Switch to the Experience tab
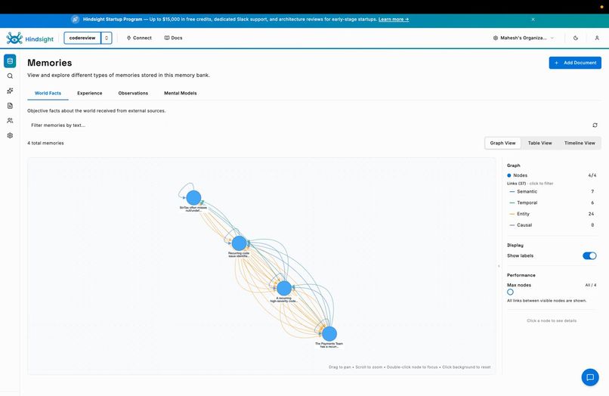609x396 pixels. pos(90,93)
